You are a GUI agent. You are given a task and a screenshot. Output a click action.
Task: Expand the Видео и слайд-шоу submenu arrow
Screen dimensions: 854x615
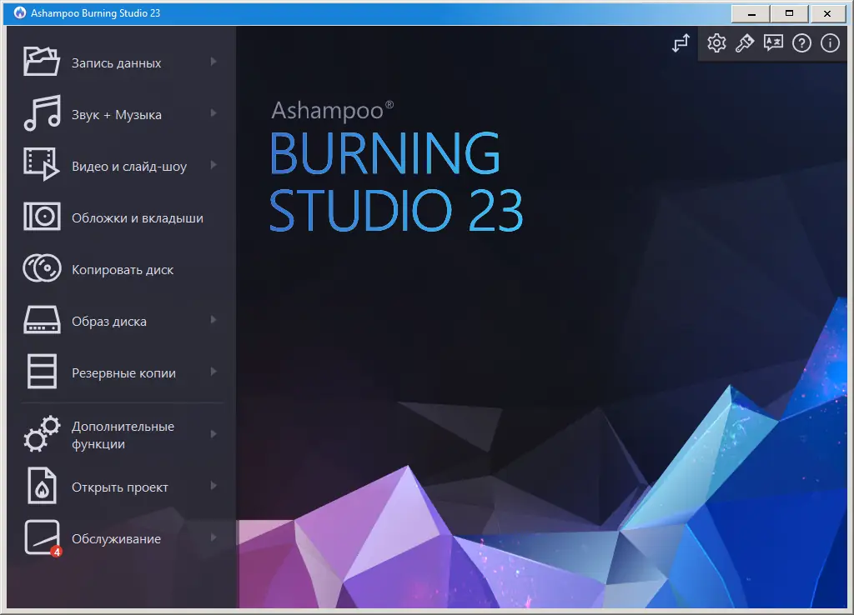pos(213,165)
